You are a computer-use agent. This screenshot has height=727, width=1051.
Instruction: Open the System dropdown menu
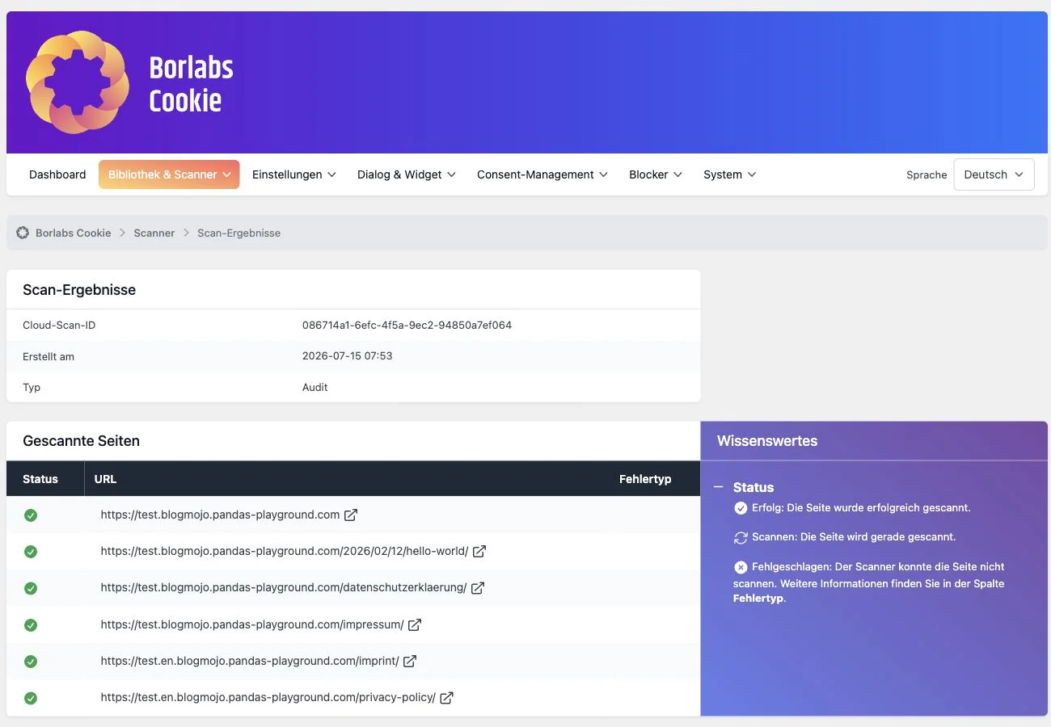click(x=730, y=174)
